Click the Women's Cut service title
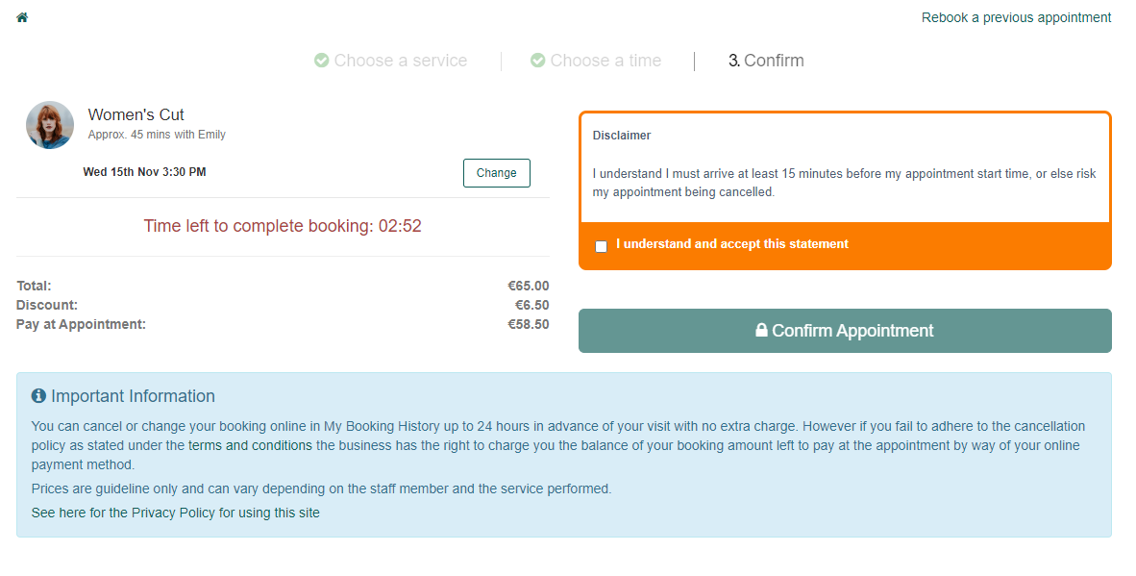Viewport: 1136px width, 576px height. pyautogui.click(x=136, y=114)
